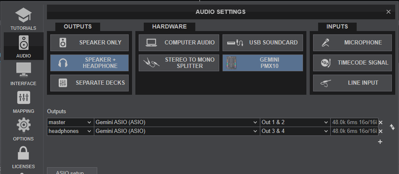This screenshot has height=174, width=399.
Task: Open the Licenses padlock section
Action: (23, 157)
